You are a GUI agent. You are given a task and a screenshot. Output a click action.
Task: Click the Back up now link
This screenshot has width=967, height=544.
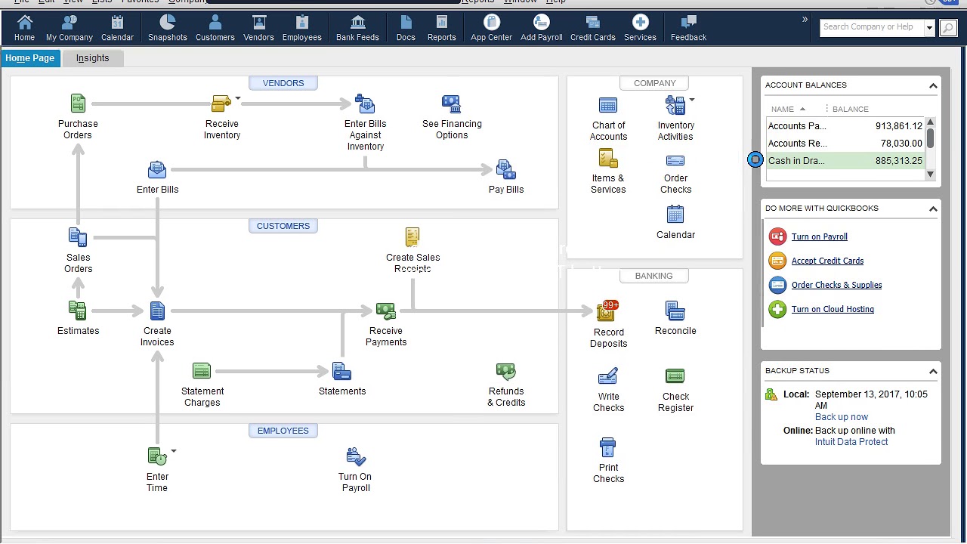tap(841, 417)
